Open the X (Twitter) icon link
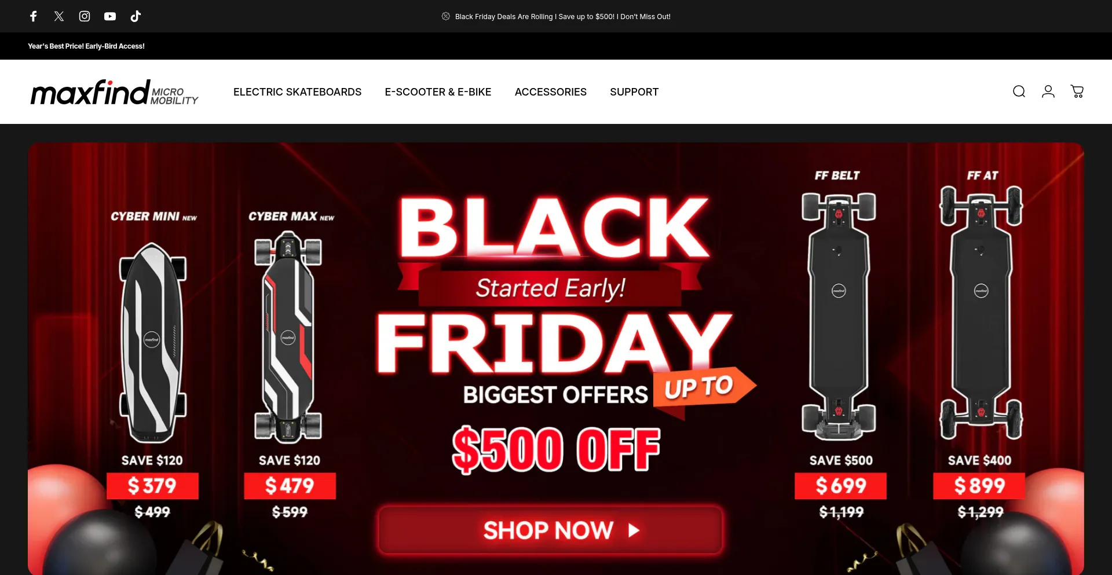Viewport: 1112px width, 575px height. point(59,16)
